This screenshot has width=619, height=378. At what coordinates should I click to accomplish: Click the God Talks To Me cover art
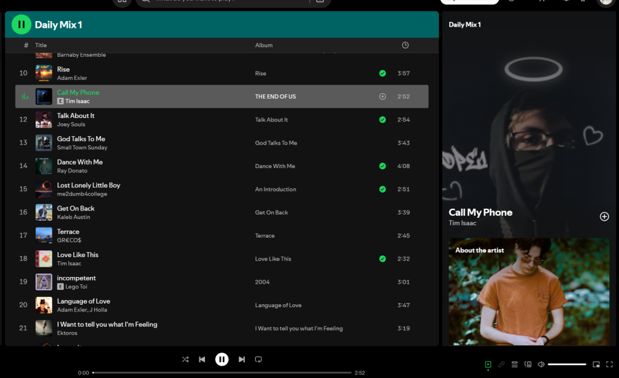click(x=44, y=143)
